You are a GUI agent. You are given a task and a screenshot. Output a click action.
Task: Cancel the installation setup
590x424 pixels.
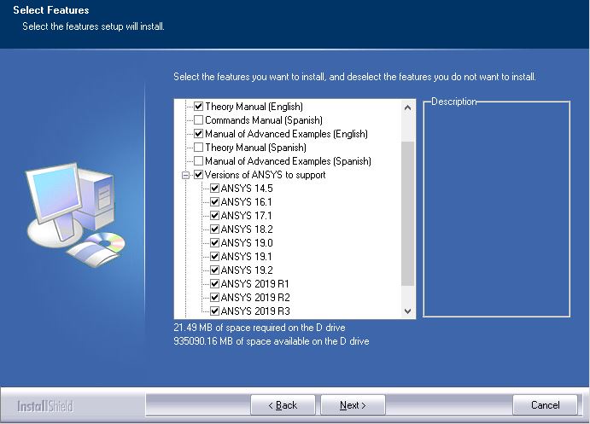click(545, 405)
